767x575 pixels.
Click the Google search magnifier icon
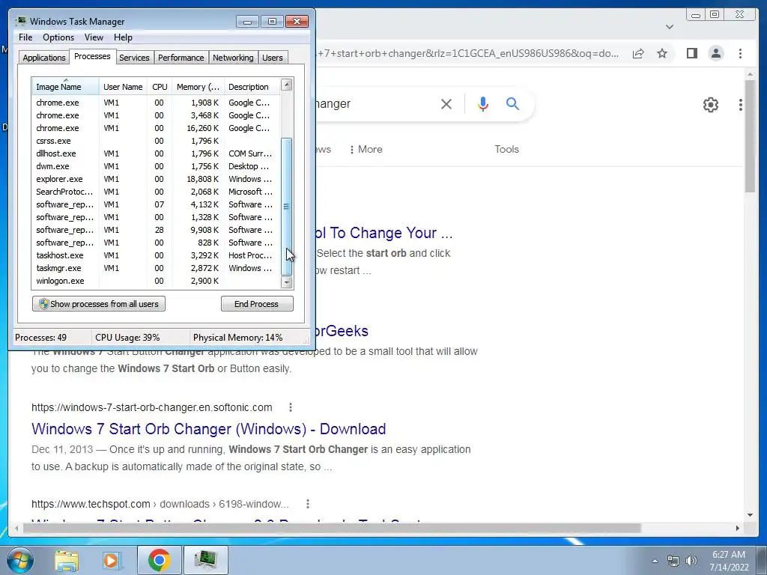coord(512,103)
